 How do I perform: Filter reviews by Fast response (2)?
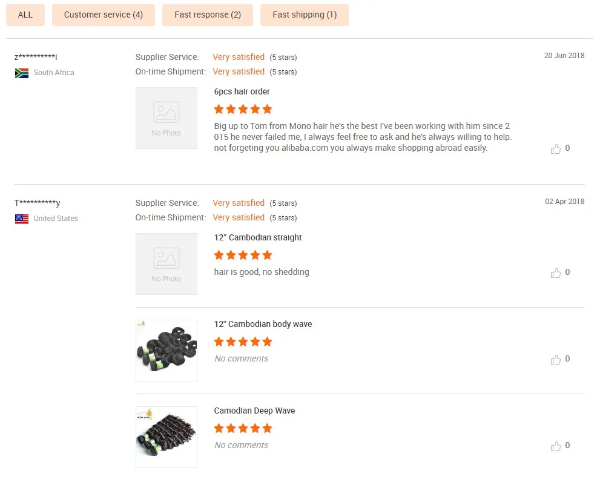pos(208,15)
